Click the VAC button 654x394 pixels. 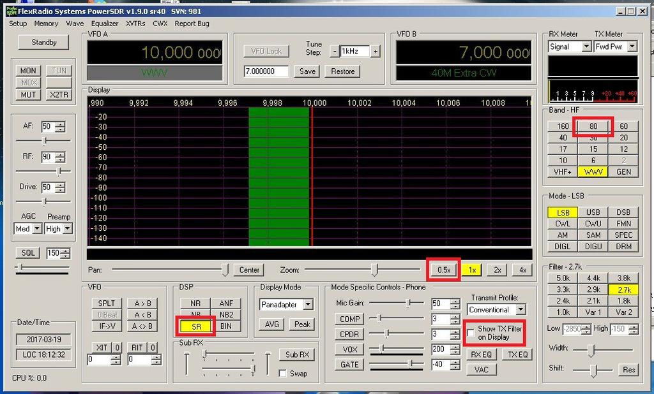[x=482, y=369]
